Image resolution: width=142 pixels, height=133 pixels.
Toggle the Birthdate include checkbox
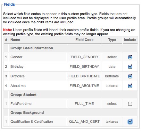coord(130,76)
